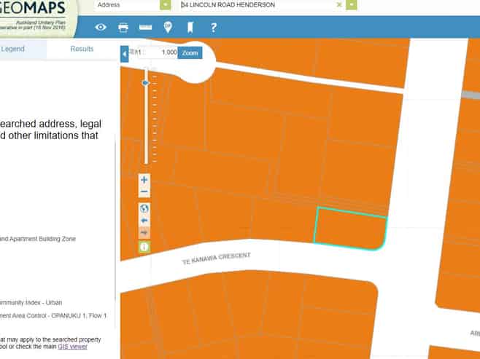480x359 pixels.
Task: Zoom in with the plus button
Action: pyautogui.click(x=144, y=180)
